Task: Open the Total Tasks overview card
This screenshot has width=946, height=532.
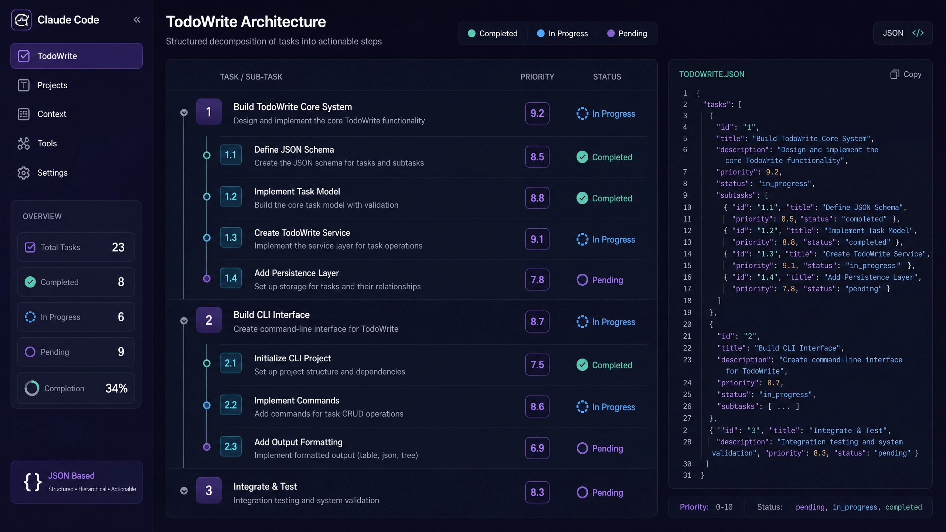Action: click(76, 247)
